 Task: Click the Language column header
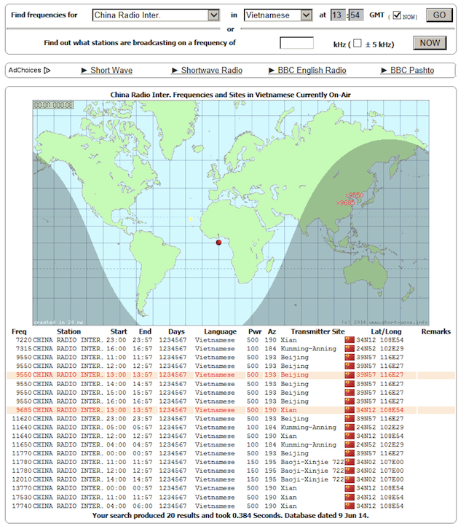click(x=221, y=331)
